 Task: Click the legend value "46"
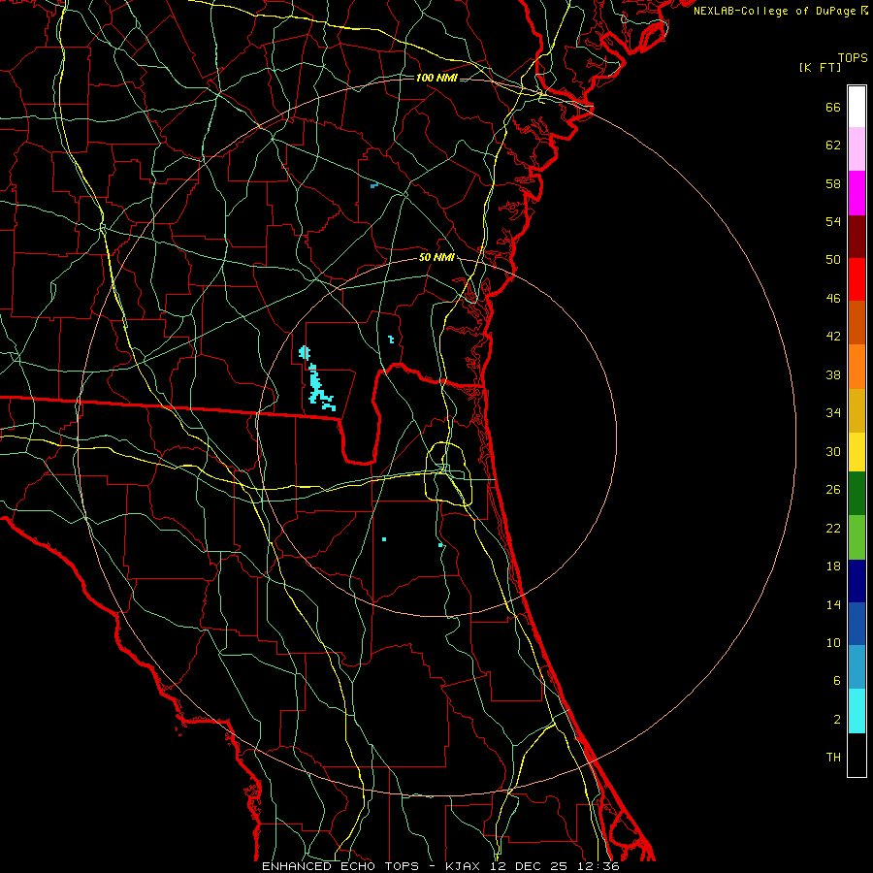833,299
